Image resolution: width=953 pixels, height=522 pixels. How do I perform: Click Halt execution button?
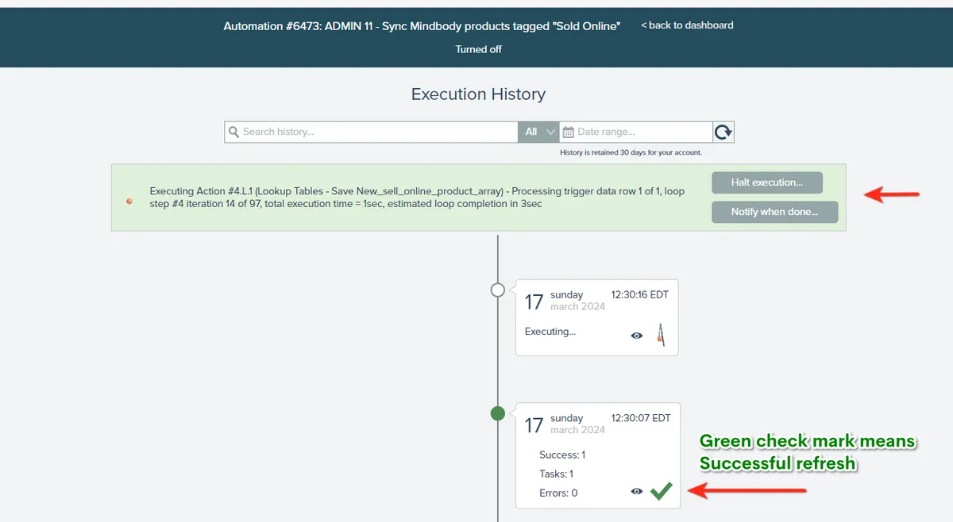(766, 182)
